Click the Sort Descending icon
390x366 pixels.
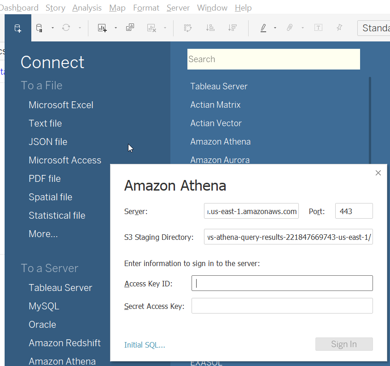tap(233, 28)
